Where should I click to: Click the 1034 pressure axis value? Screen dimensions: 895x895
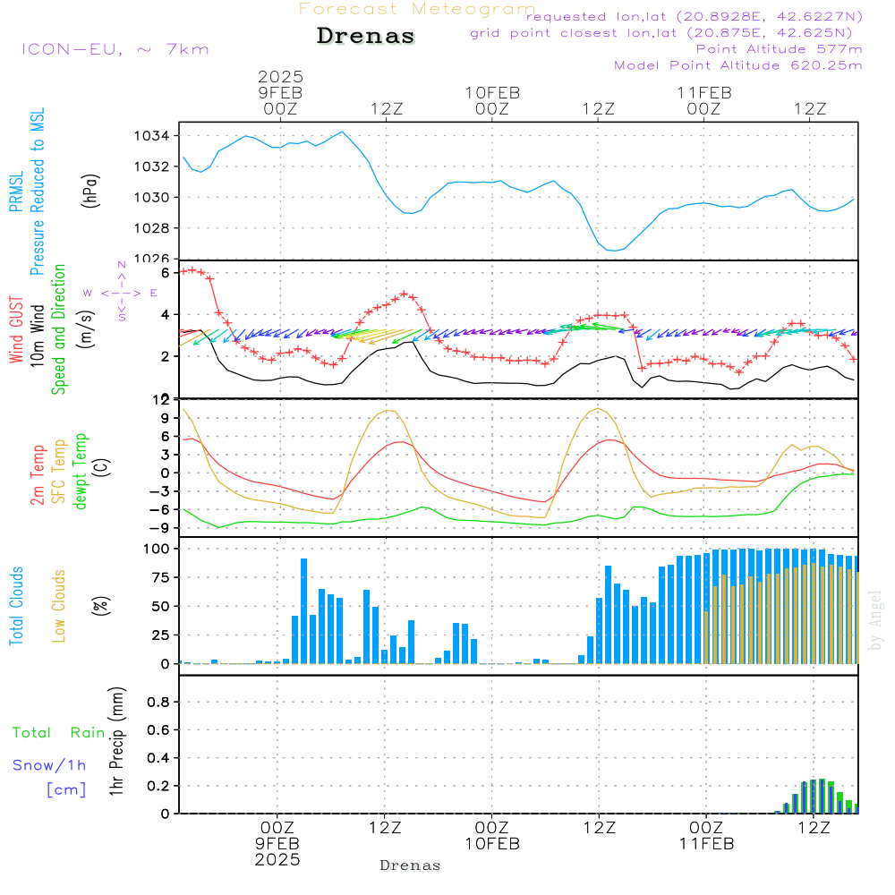tap(152, 136)
